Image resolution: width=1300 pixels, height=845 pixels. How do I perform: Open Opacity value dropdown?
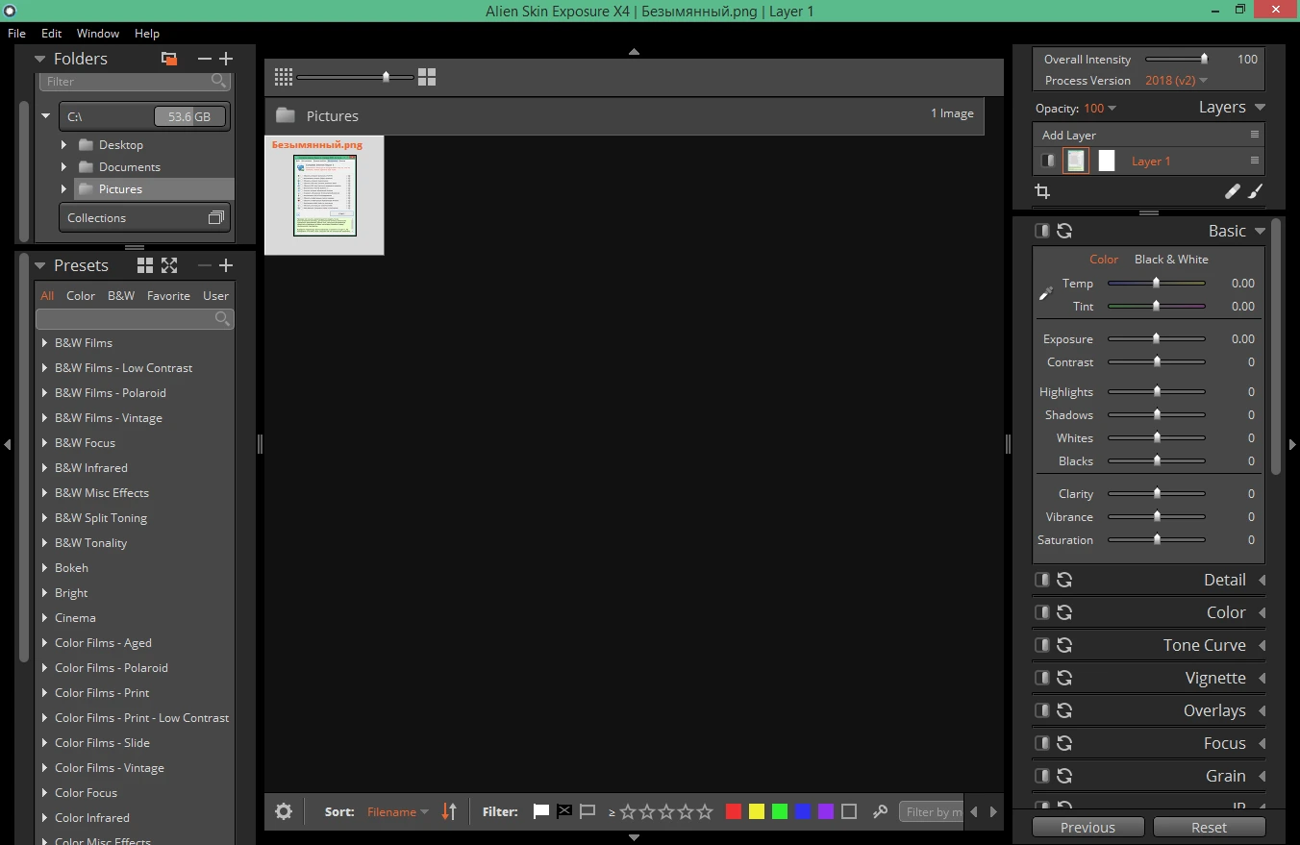click(1100, 109)
